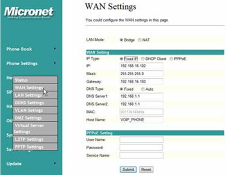Expand the Update menu arrow

point(55,163)
